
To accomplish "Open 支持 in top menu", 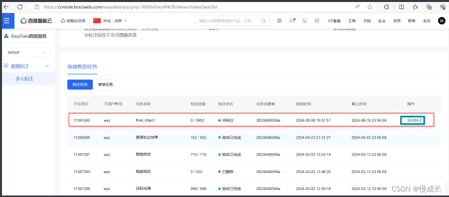I will [397, 20].
